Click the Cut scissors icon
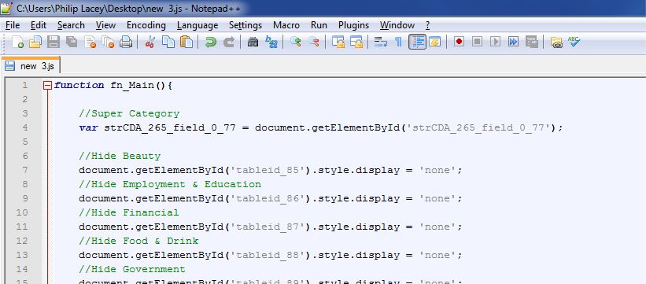 coord(150,42)
